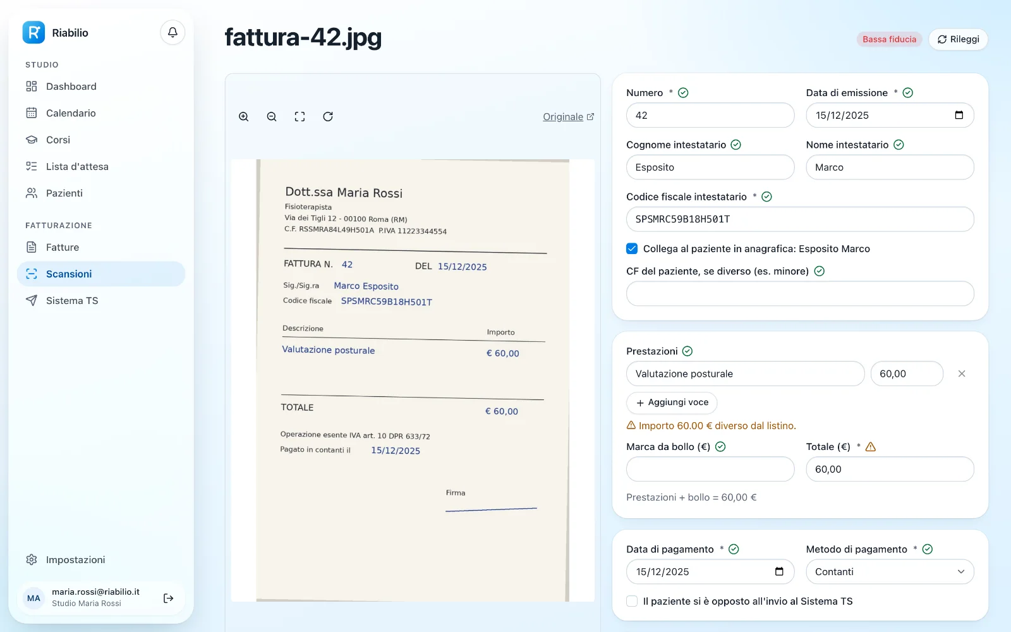Zoom in on the scanned invoice
The height and width of the screenshot is (632, 1011).
(x=244, y=116)
